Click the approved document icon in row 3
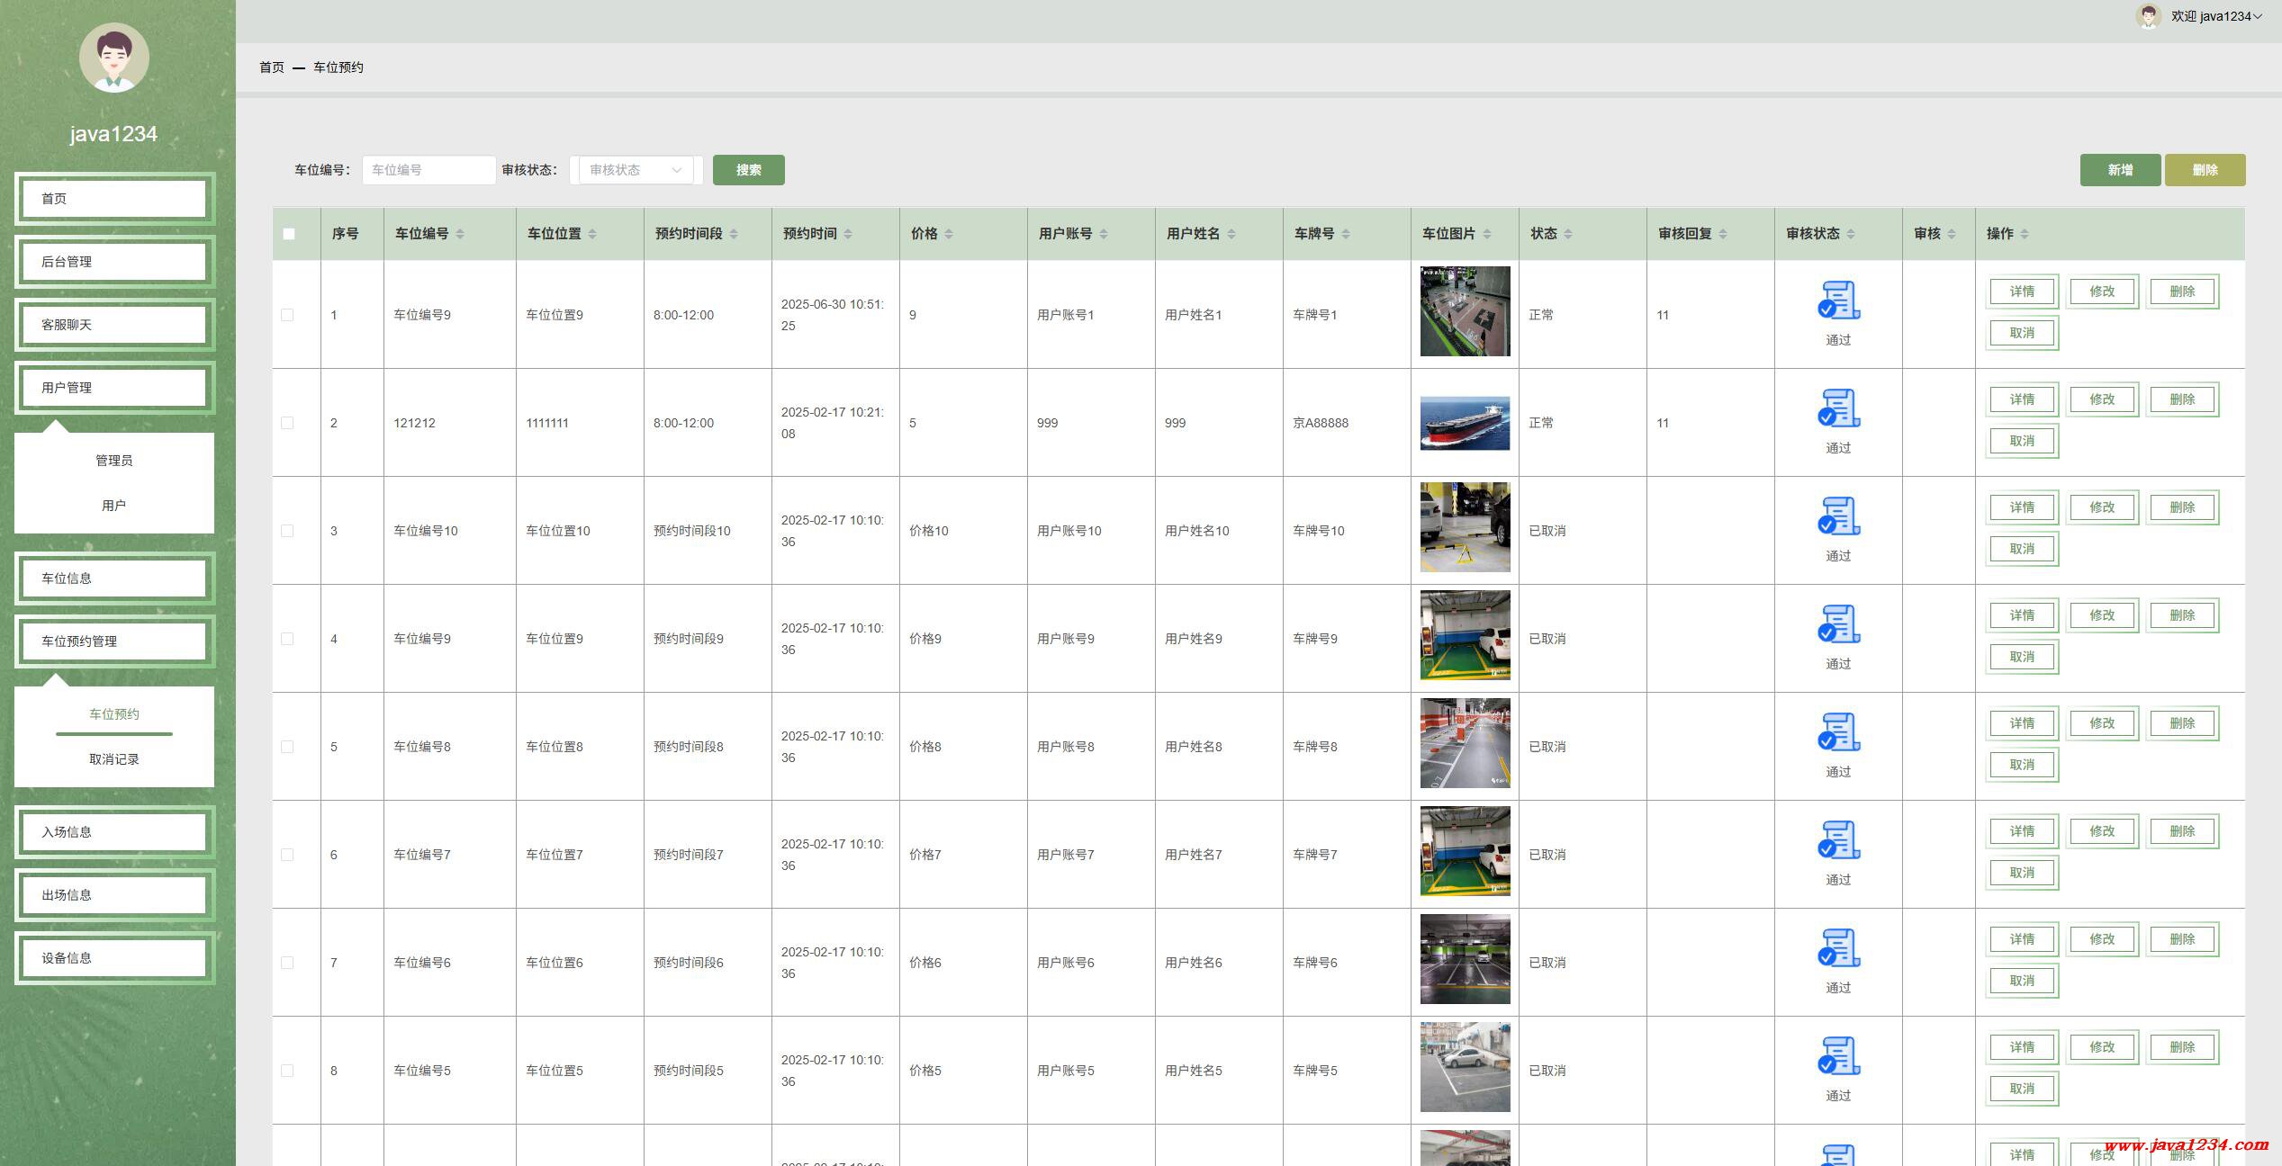Viewport: 2282px width, 1166px height. 1838,516
